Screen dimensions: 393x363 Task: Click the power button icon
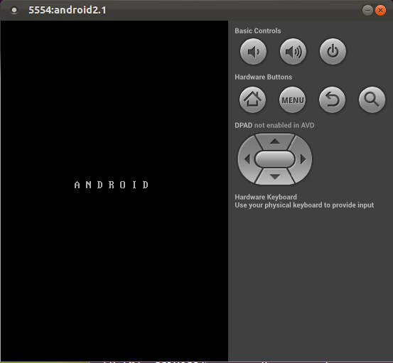point(333,52)
